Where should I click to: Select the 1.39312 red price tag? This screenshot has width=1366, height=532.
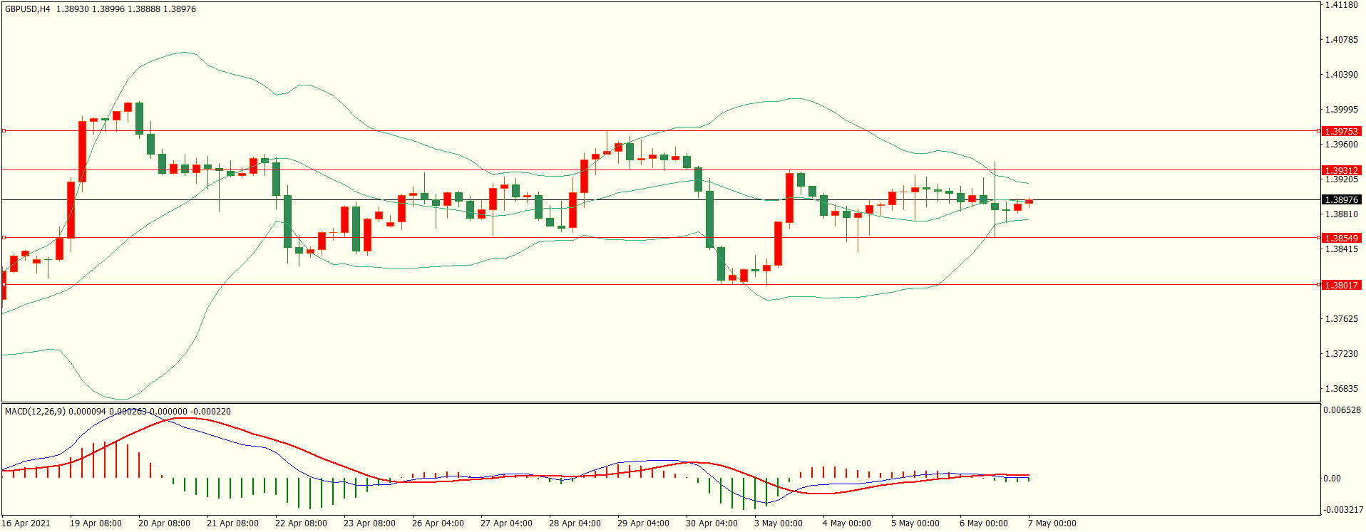coord(1341,170)
